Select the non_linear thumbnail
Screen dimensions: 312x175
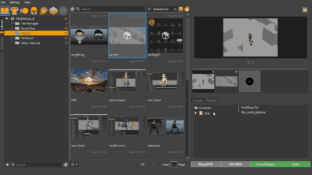click(165, 81)
